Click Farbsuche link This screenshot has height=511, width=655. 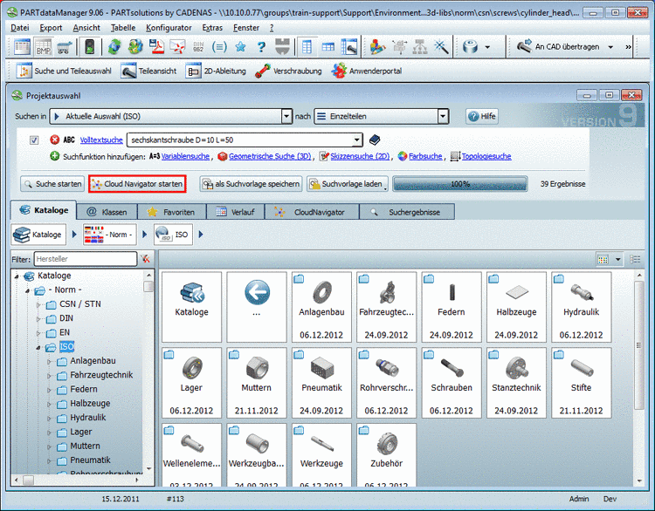tap(425, 156)
